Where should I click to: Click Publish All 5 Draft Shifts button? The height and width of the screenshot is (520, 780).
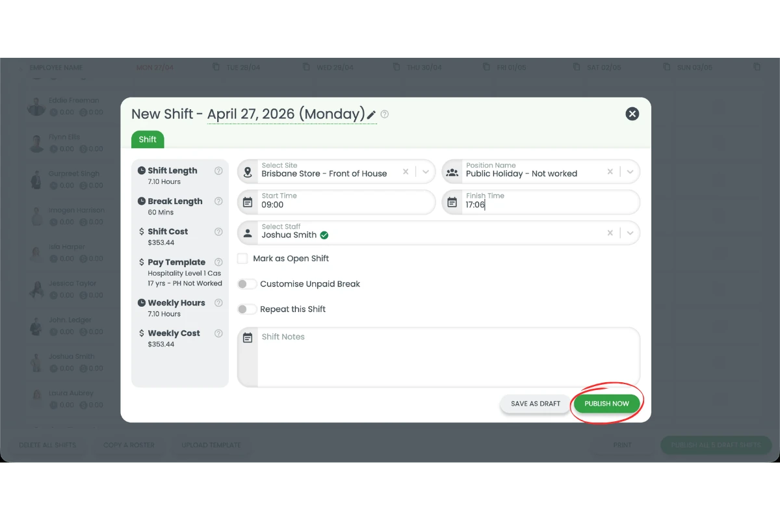point(716,445)
